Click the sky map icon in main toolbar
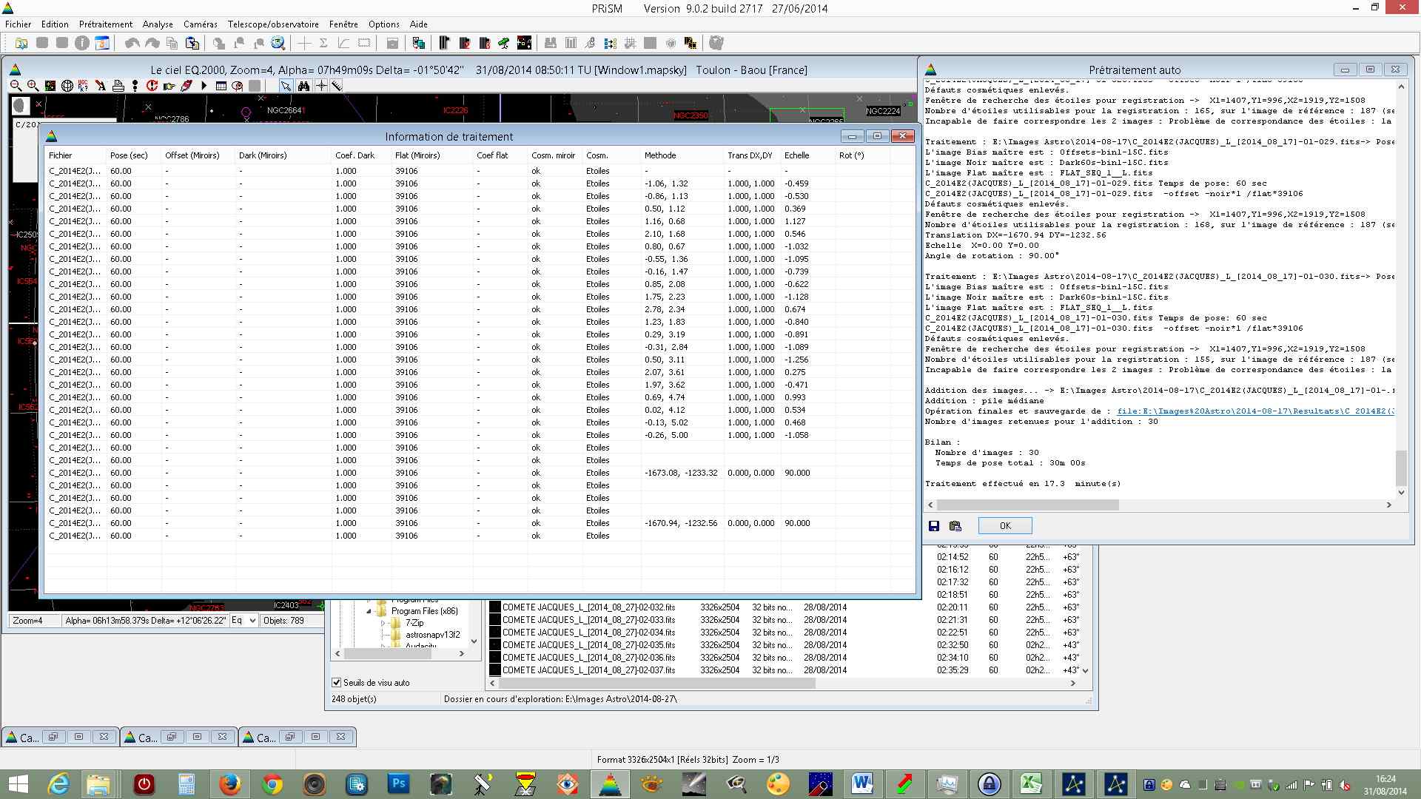Image resolution: width=1421 pixels, height=799 pixels. pyautogui.click(x=524, y=43)
